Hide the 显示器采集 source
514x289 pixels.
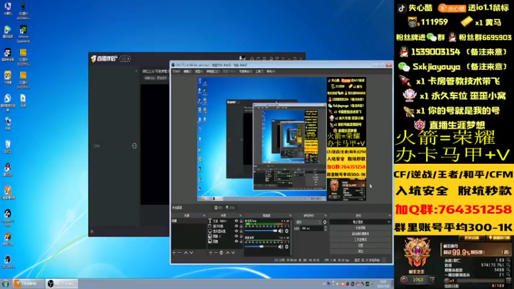coord(236,231)
